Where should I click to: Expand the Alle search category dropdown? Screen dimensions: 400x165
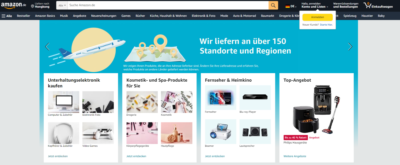tap(62, 5)
